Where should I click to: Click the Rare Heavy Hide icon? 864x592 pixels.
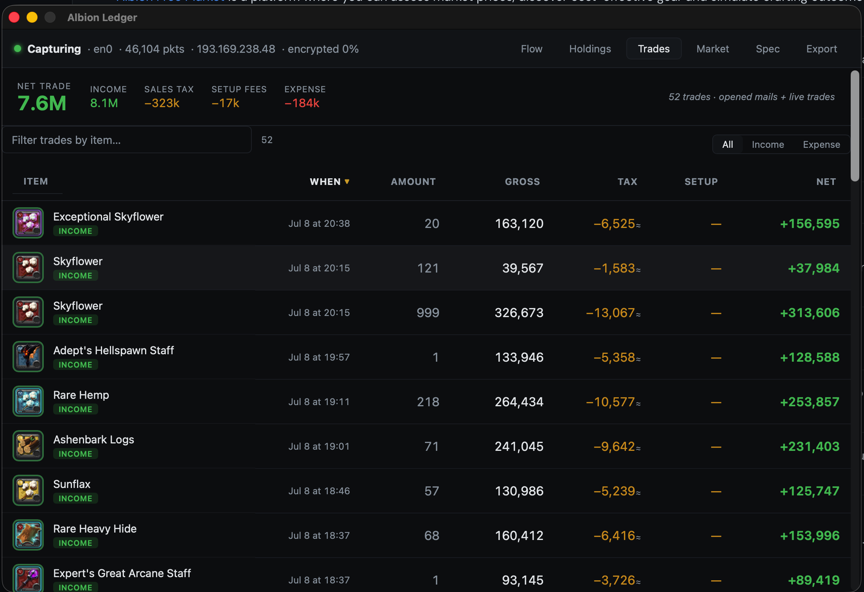[x=28, y=535]
